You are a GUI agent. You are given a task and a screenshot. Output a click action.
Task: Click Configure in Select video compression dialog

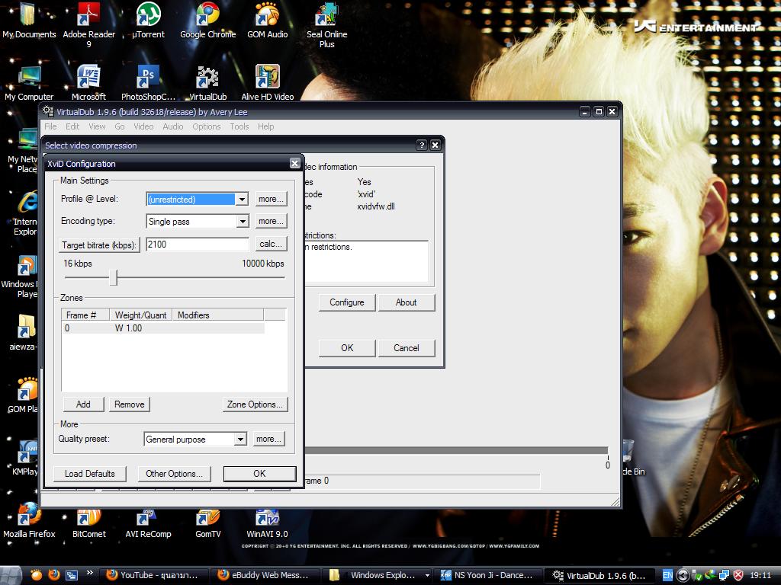[347, 302]
